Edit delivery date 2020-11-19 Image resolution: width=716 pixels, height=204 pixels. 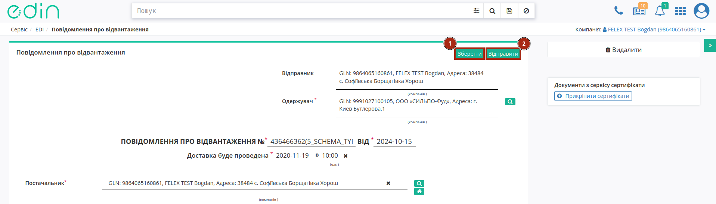click(294, 155)
